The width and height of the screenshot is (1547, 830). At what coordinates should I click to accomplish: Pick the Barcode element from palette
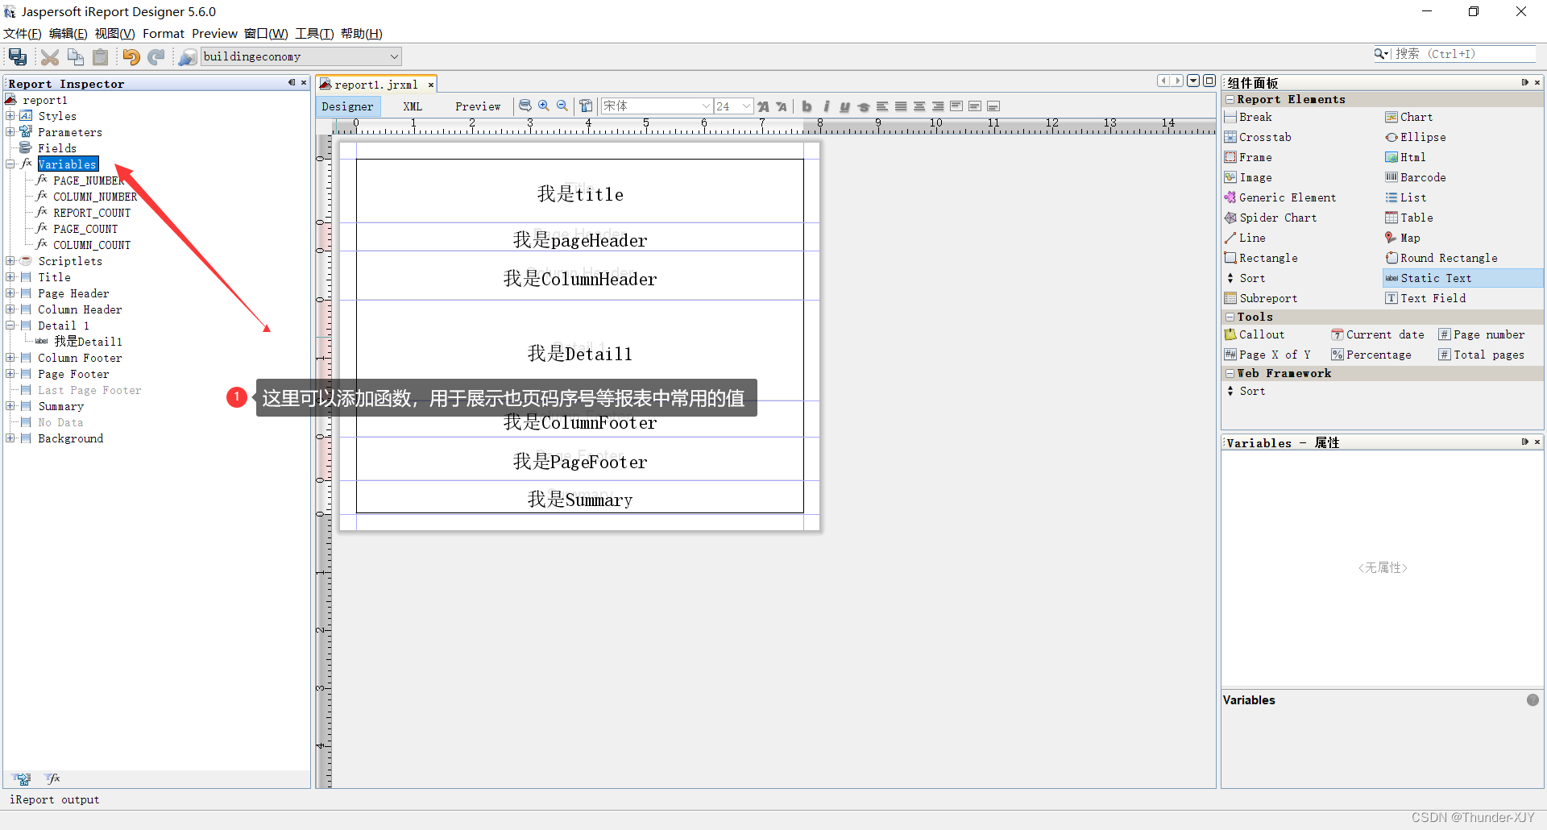pos(1423,177)
